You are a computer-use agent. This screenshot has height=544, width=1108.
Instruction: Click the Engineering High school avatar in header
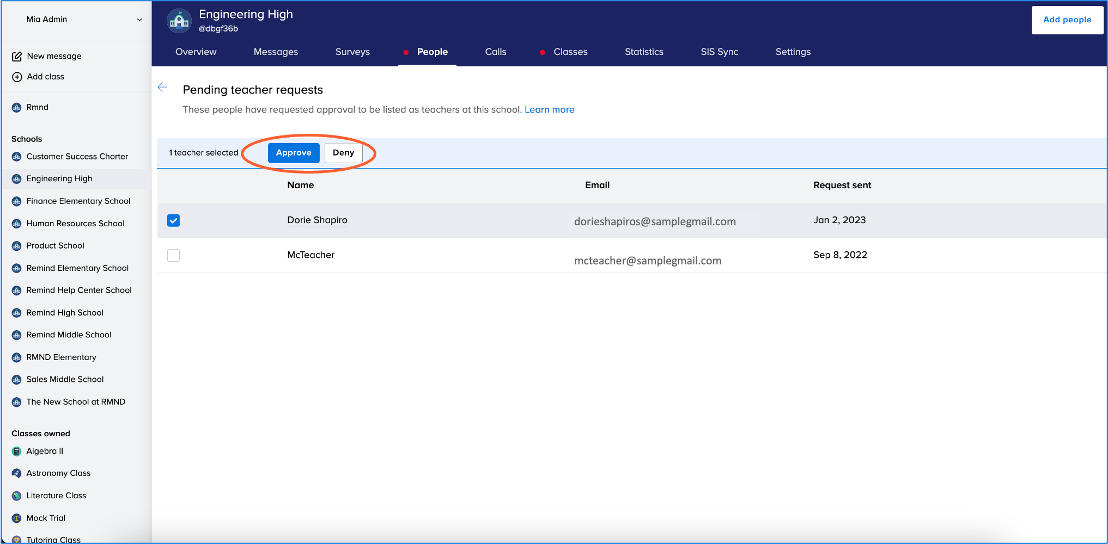click(179, 21)
